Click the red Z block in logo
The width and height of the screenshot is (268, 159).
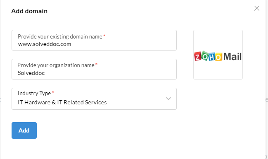198,56
